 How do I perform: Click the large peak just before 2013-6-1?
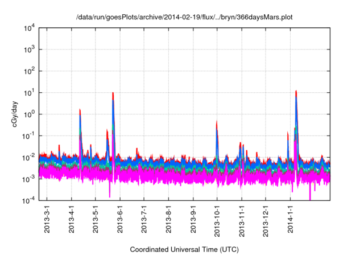113,93
